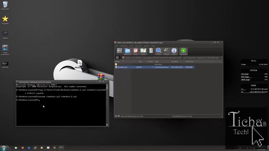Click the RAM Usage row in System gadget
The height and width of the screenshot is (151, 269).
tap(254, 77)
